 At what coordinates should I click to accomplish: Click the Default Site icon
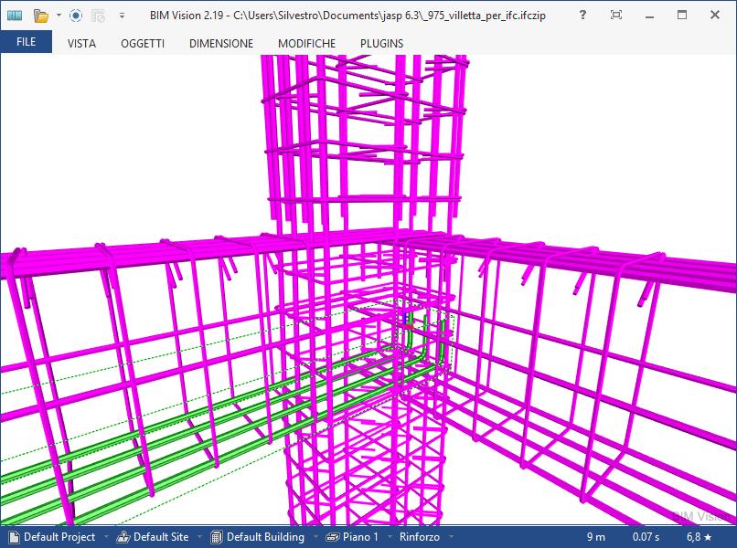coord(123,537)
